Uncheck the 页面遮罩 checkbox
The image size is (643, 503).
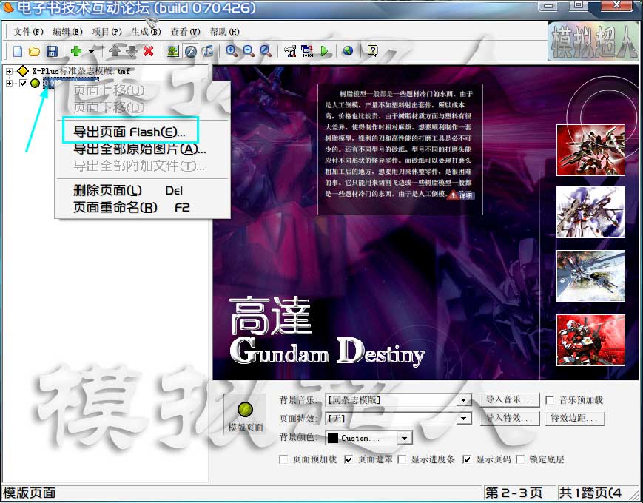point(349,459)
